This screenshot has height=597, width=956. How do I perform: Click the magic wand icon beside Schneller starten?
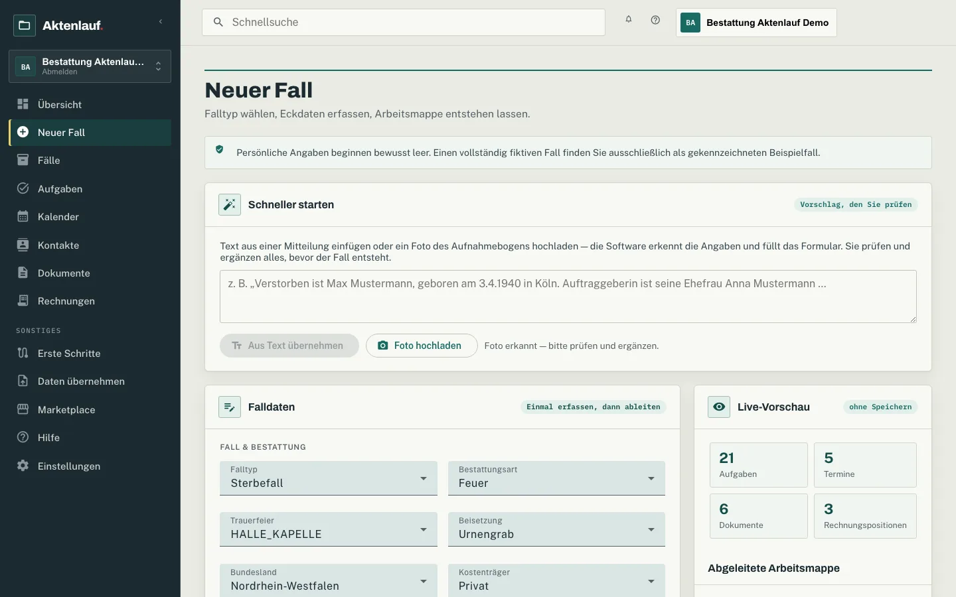(230, 204)
